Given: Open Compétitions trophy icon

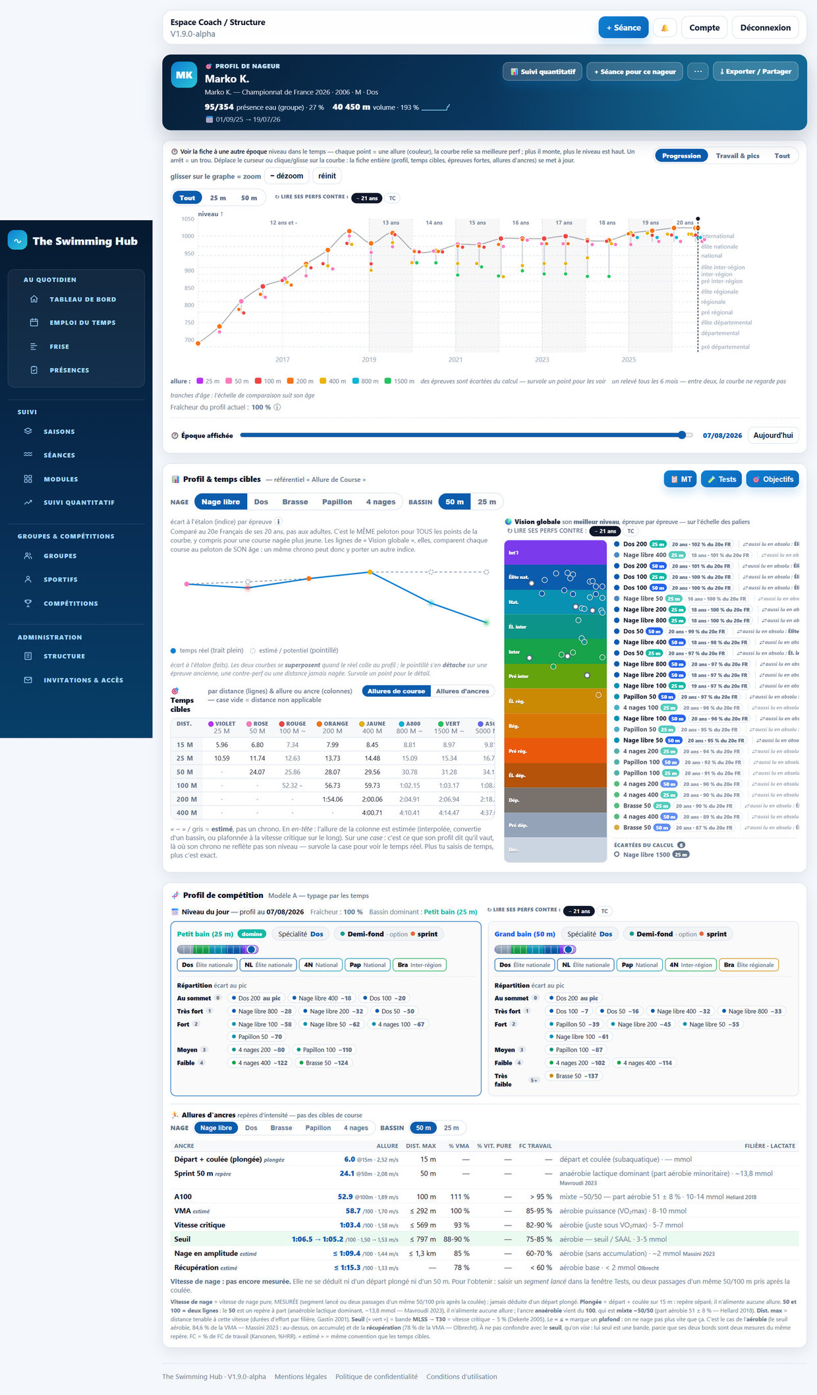Looking at the screenshot, I should coord(28,603).
